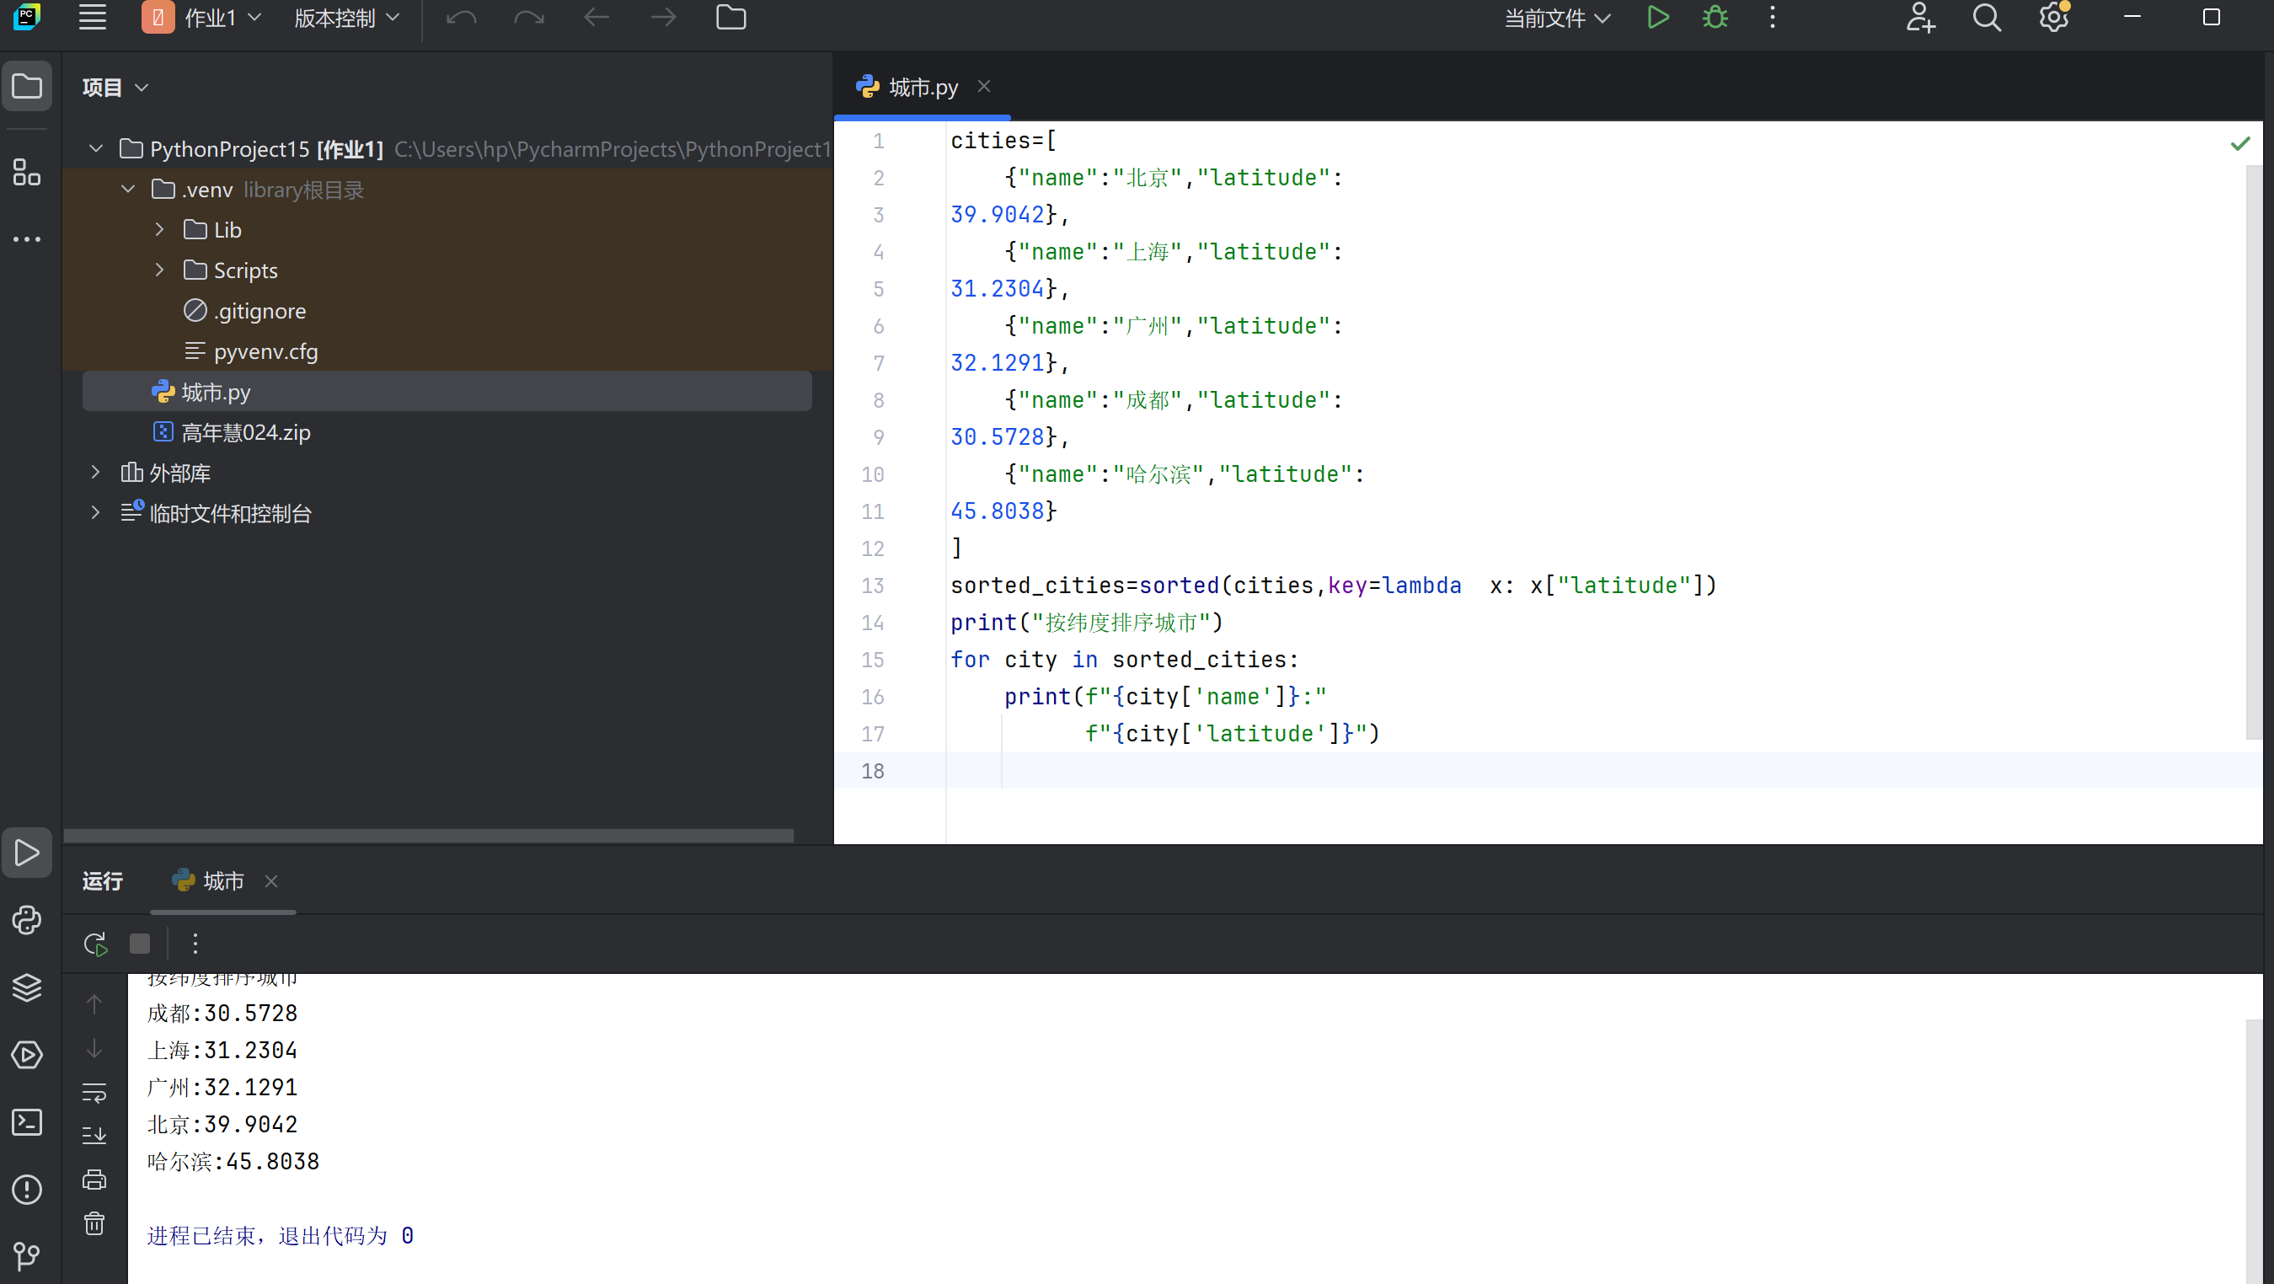The height and width of the screenshot is (1284, 2274).
Task: Open Terminal tool window
Action: pyautogui.click(x=27, y=1121)
